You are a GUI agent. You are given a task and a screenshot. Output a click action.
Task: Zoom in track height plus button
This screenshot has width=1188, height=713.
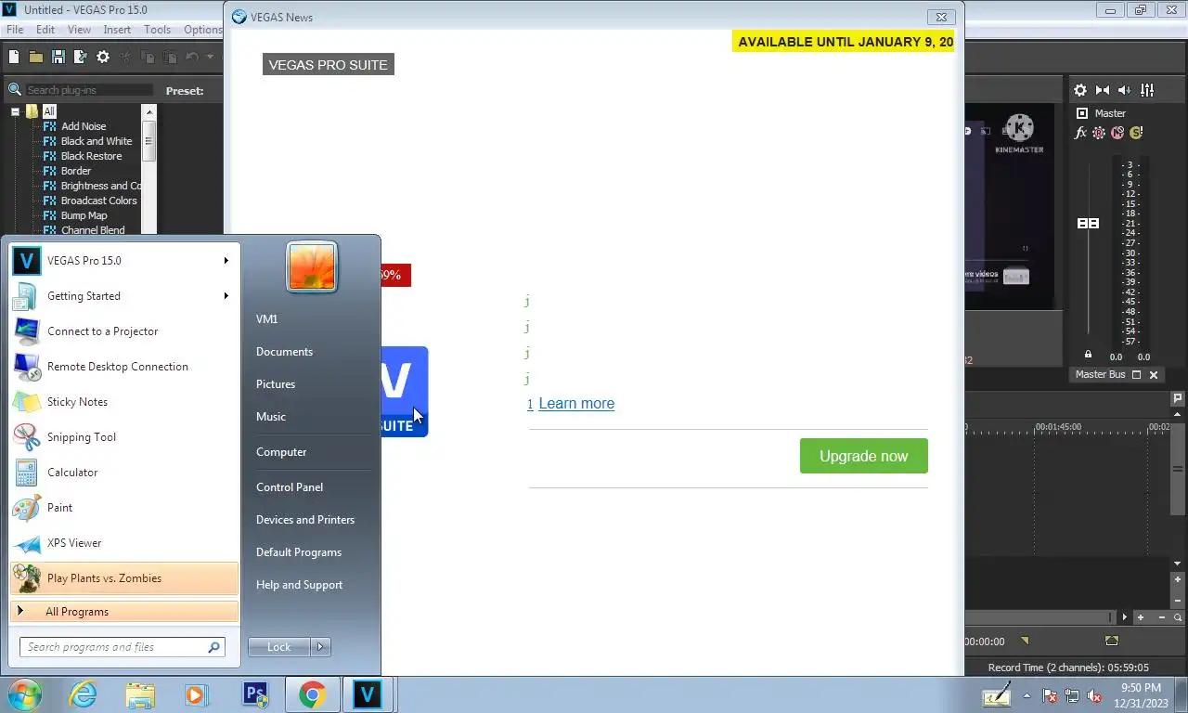(x=1178, y=579)
